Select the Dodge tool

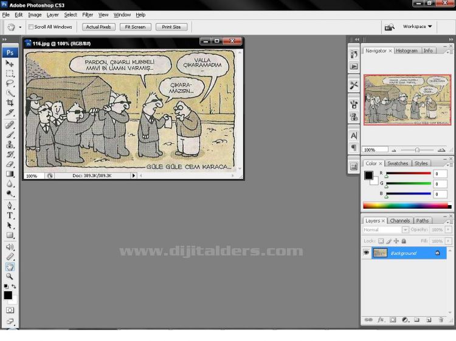pyautogui.click(x=10, y=194)
